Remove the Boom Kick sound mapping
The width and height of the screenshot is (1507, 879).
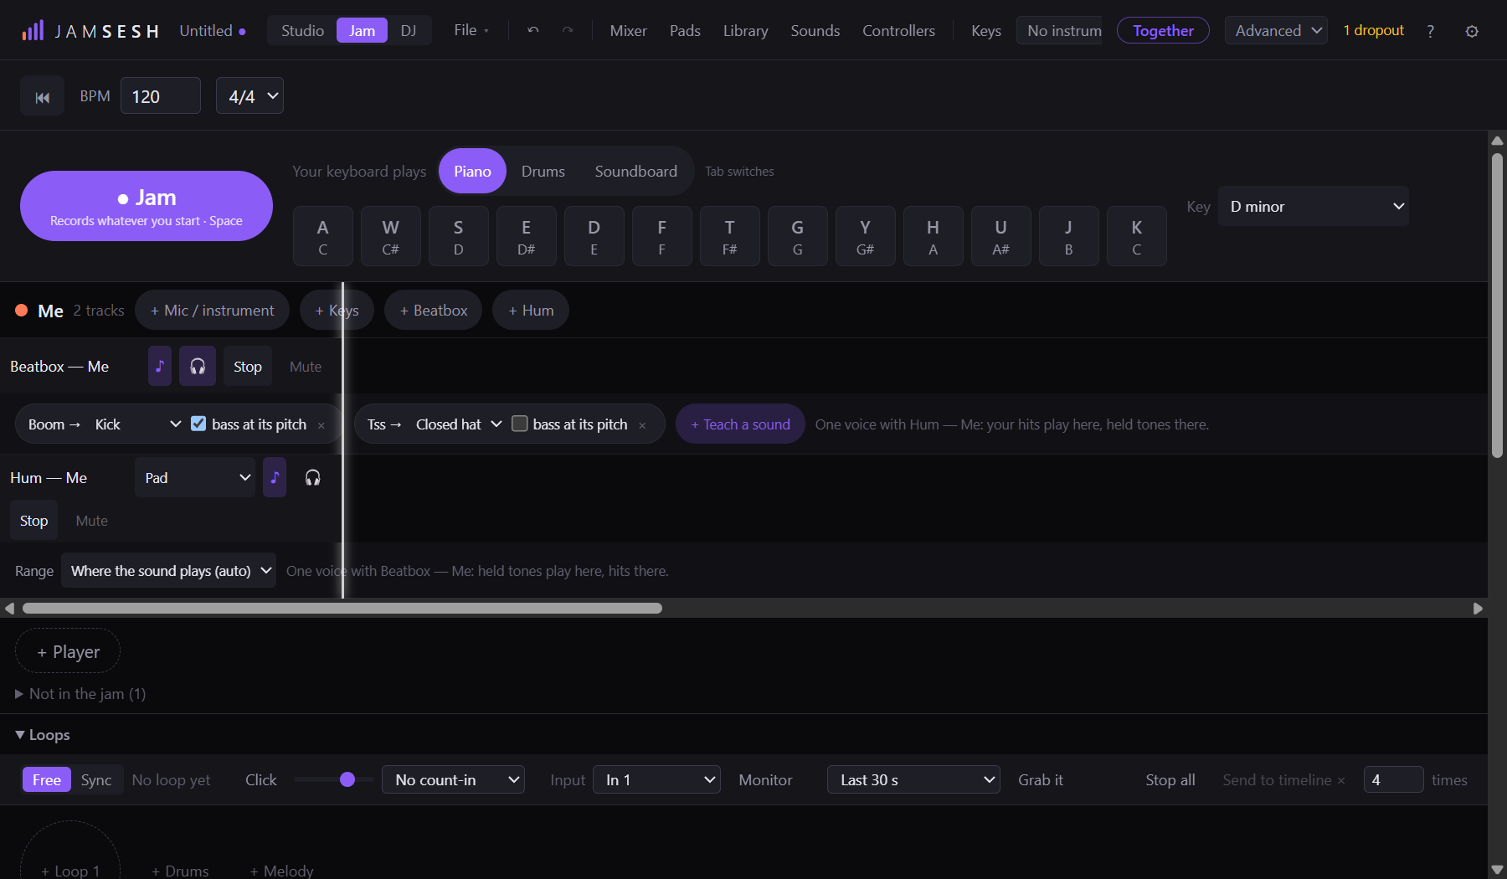321,425
